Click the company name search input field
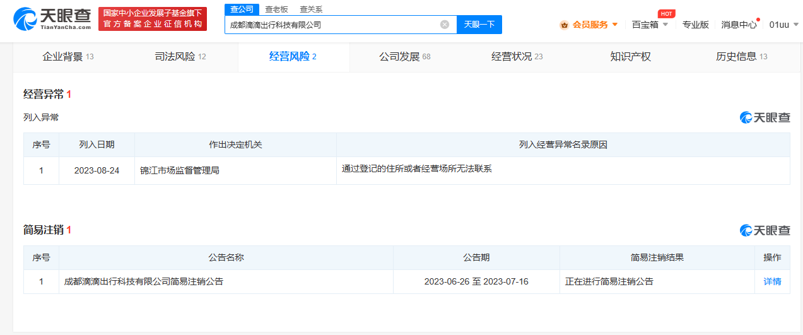The width and height of the screenshot is (803, 335). pyautogui.click(x=331, y=25)
